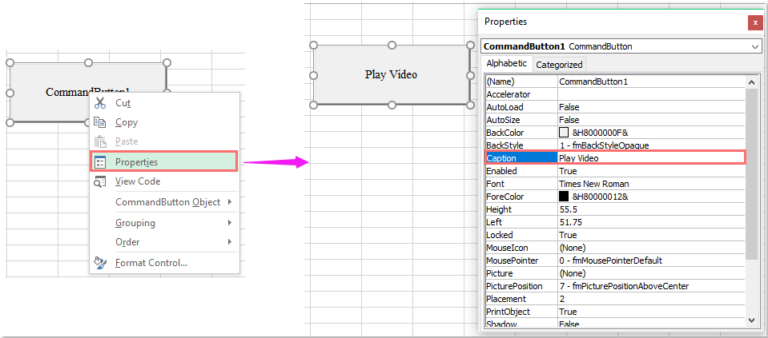The height and width of the screenshot is (338, 768).
Task: Click the ForeColor black swatch
Action: (x=564, y=197)
